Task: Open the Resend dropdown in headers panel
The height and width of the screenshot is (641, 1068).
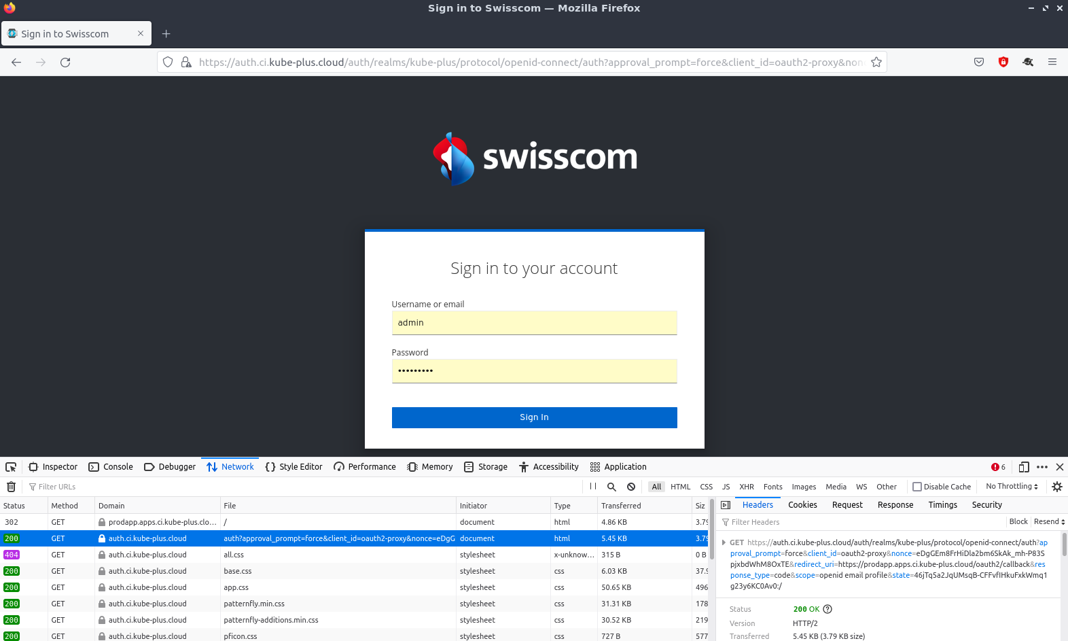Action: [x=1049, y=522]
